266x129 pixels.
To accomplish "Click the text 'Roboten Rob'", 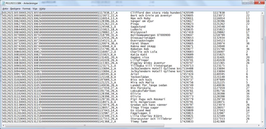I will (x=140, y=49).
